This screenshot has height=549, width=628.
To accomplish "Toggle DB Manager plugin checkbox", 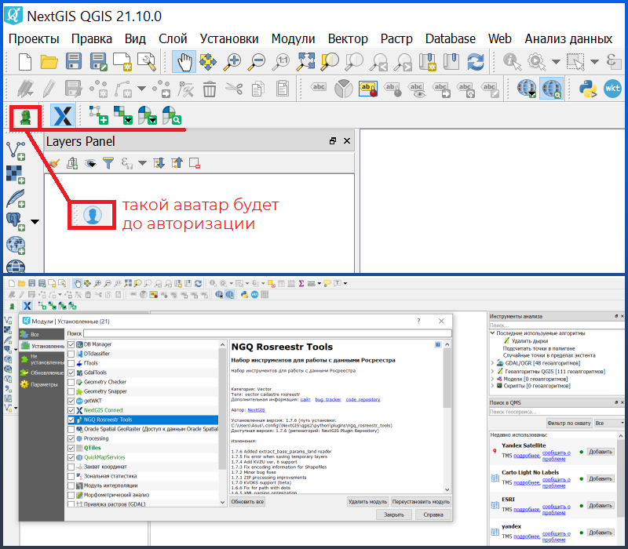I will click(x=71, y=344).
